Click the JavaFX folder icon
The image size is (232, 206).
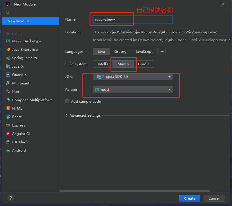pos(8,66)
